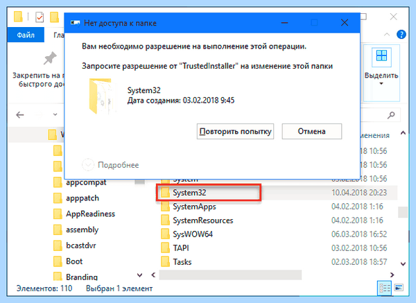The image size is (416, 303).
Task: Switch to large icons view
Action: coord(399,288)
